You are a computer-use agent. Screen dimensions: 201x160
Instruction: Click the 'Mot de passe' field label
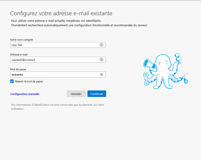point(18,69)
